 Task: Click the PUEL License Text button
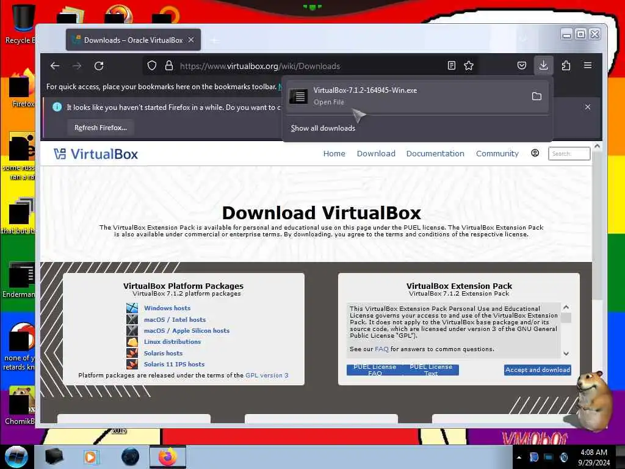coord(431,370)
